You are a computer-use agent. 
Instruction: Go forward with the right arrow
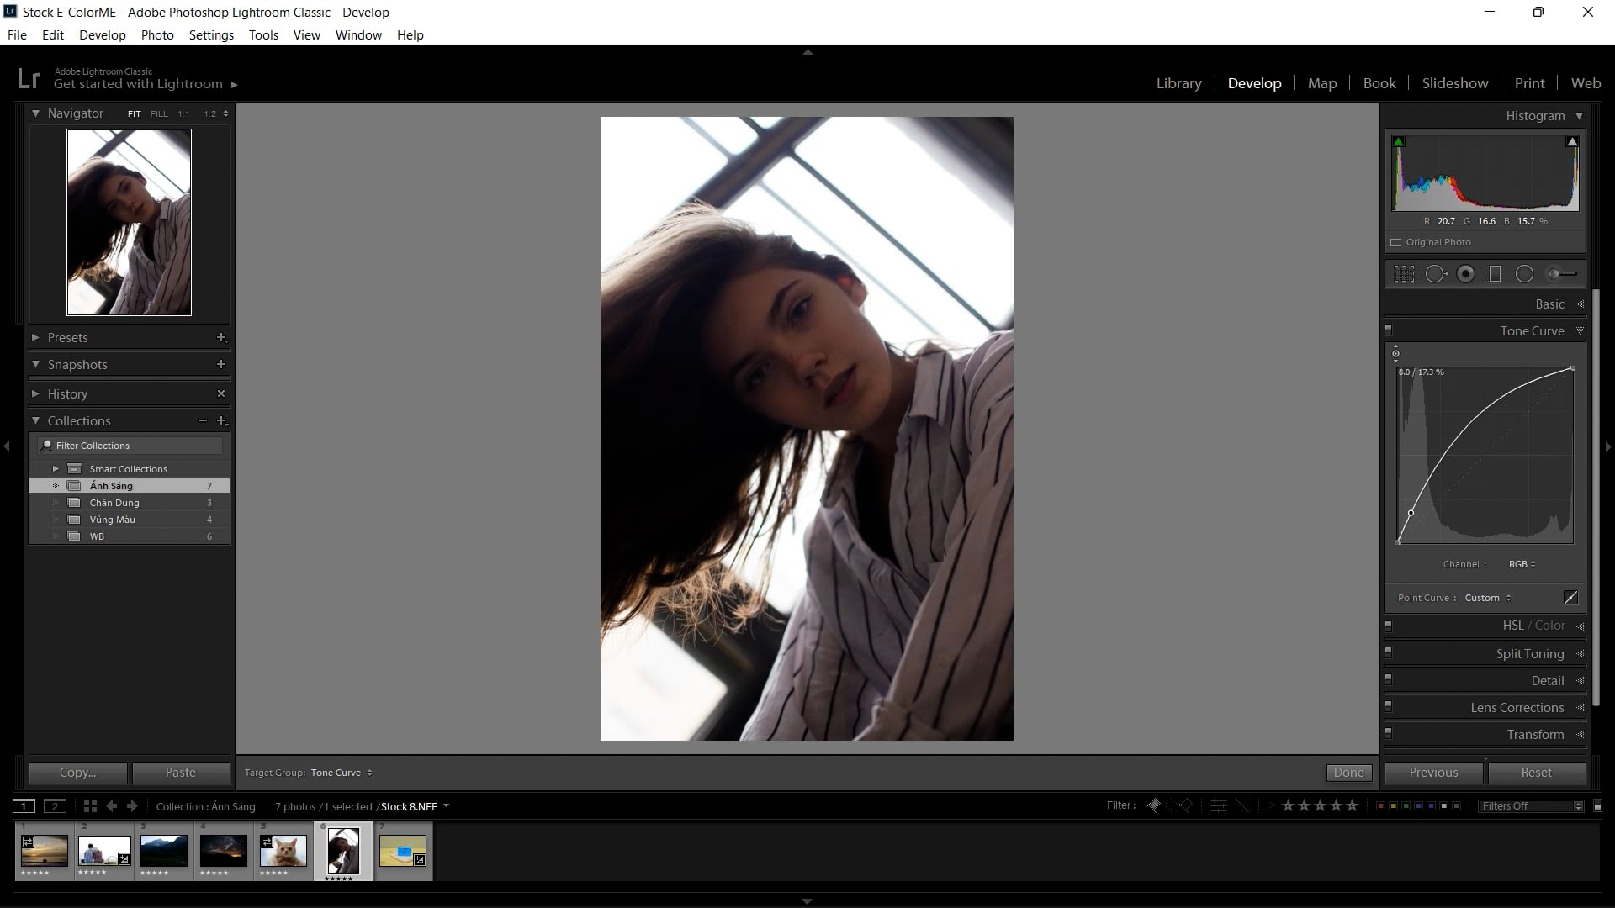[132, 805]
